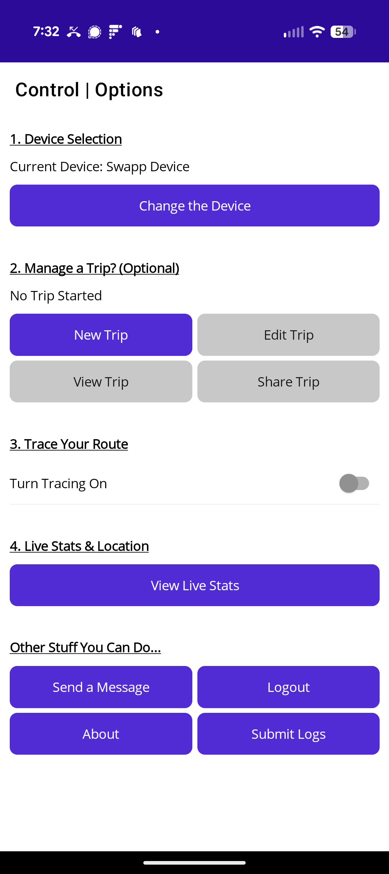Screen dimensions: 389x874
Task: Tap the disabled Edit Trip button
Action: click(288, 335)
